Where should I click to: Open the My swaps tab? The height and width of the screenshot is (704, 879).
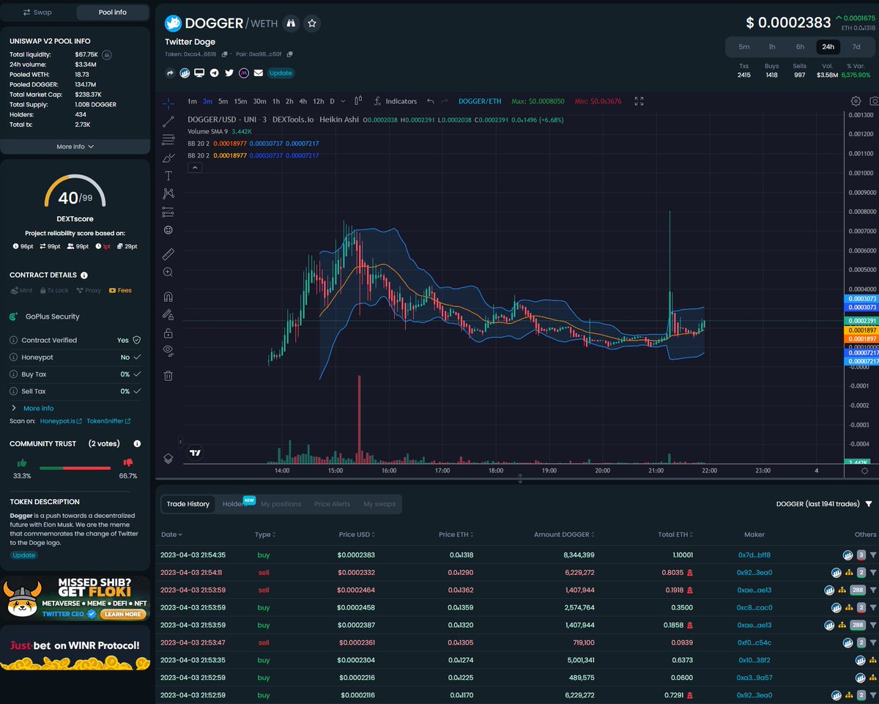[379, 504]
